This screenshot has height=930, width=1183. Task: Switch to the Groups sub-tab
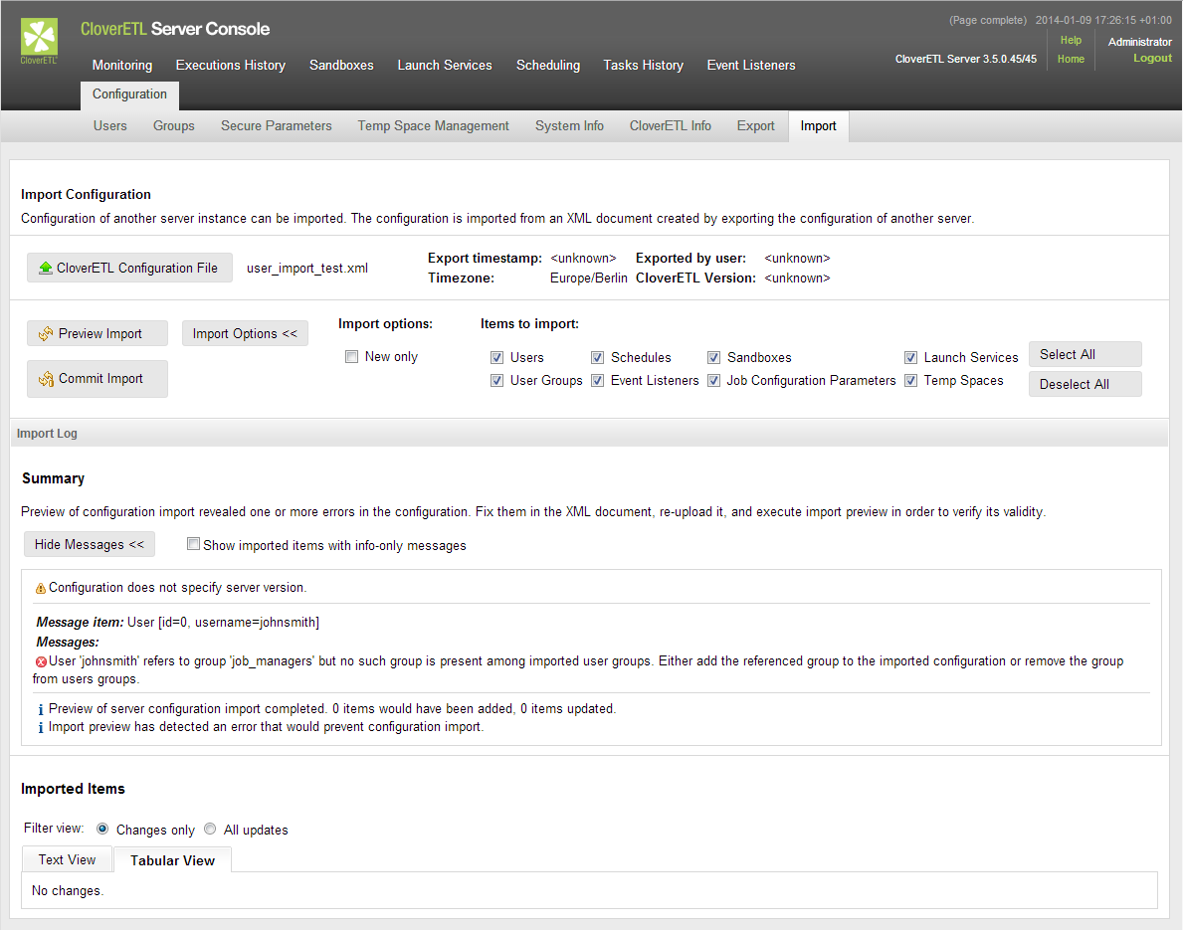tap(173, 126)
